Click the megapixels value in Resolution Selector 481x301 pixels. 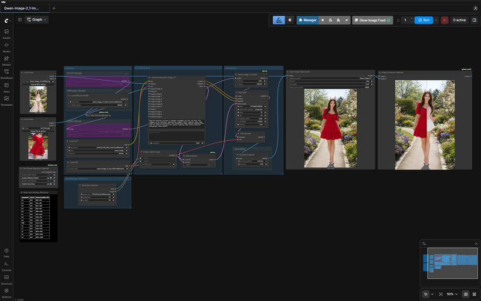(x=97, y=197)
